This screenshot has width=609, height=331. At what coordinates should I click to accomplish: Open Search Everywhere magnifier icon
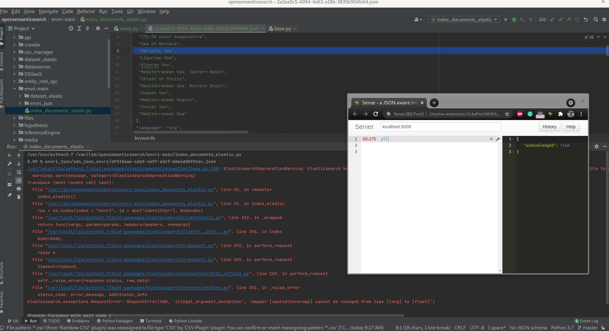click(596, 20)
